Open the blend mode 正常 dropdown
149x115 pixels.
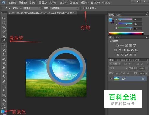118,69
